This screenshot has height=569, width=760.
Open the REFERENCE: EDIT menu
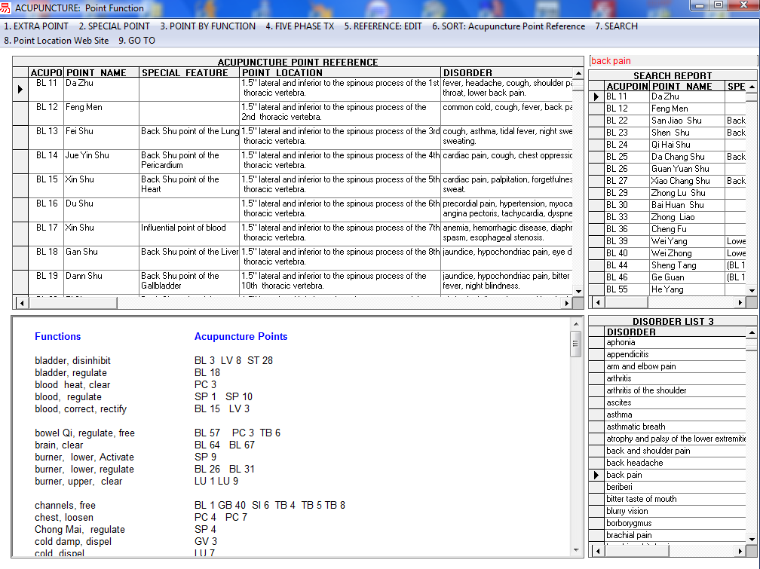pyautogui.click(x=381, y=26)
